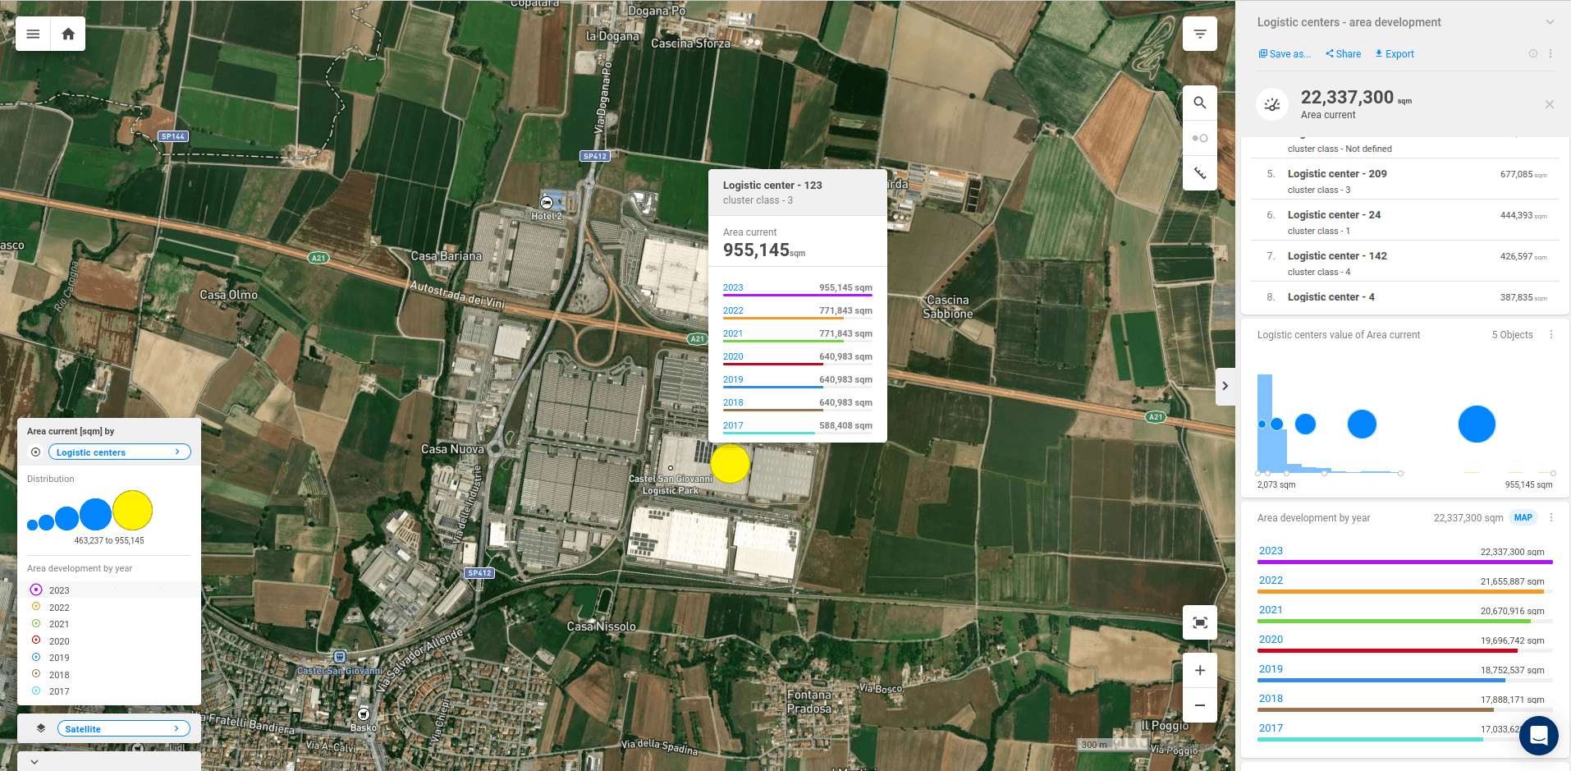Open the filter icon on the map toolbar
The image size is (1571, 771).
[x=1199, y=34]
